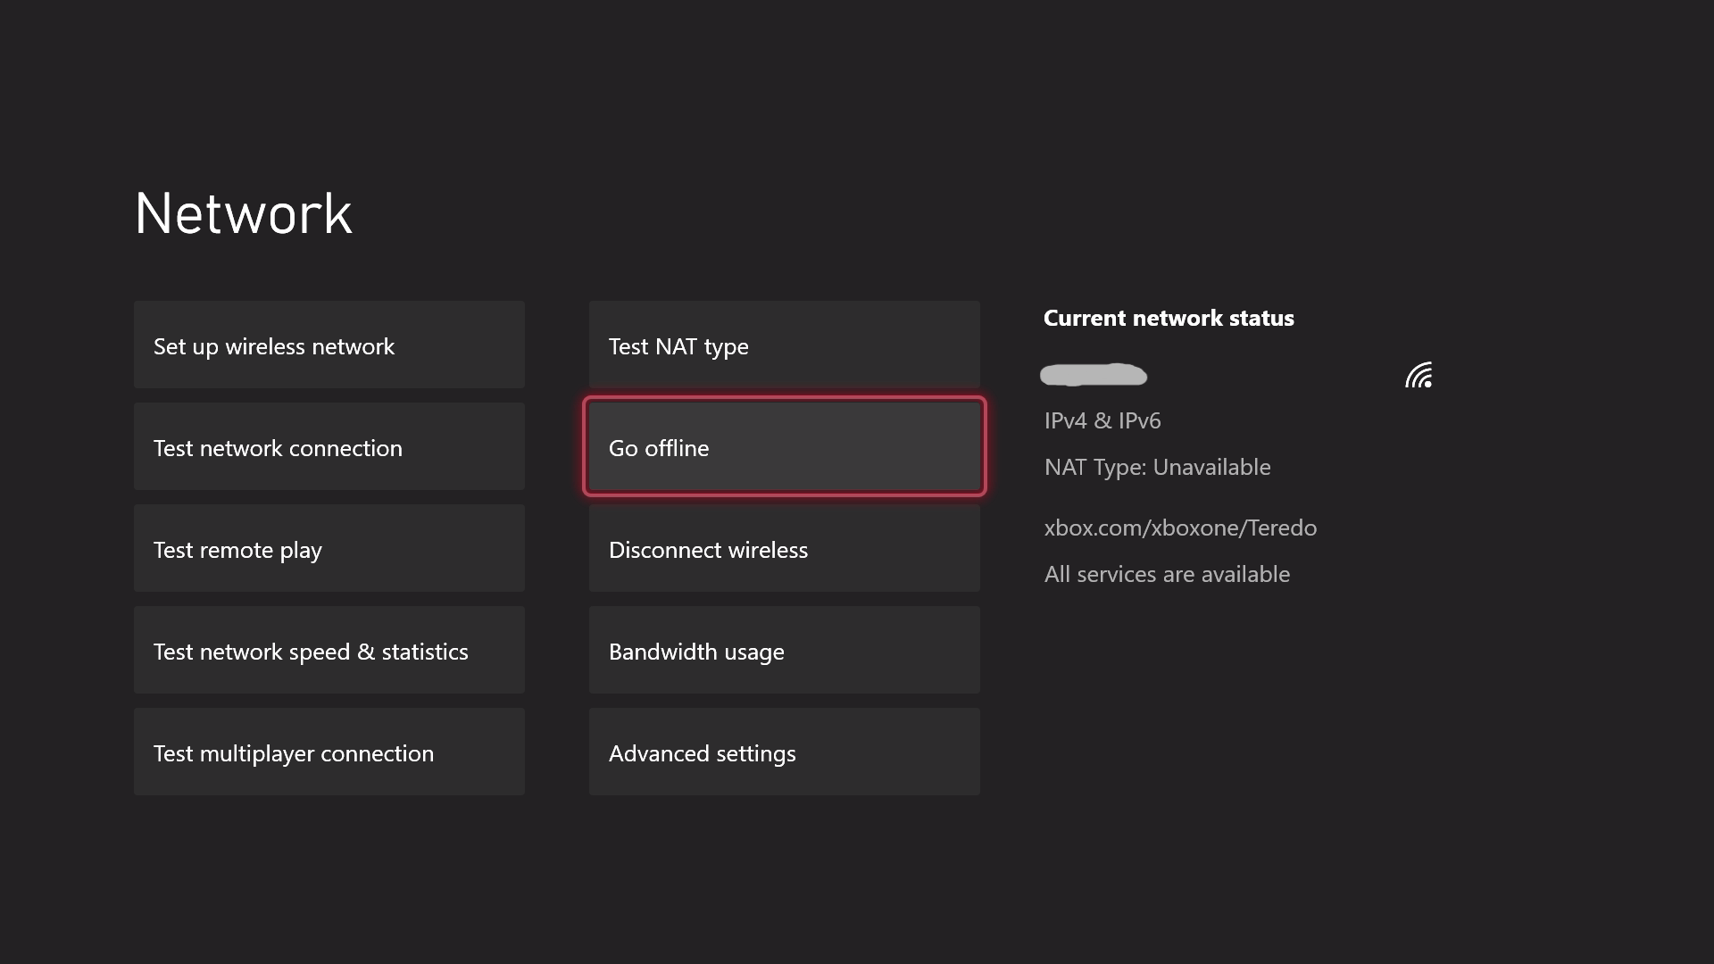Click the wifi signal strength icon
The width and height of the screenshot is (1714, 964).
(1419, 374)
